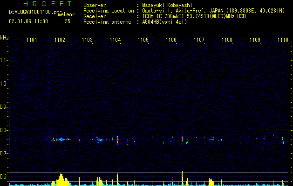The image size is (293, 186).
Task: Click the 'meteor' label
Action: click(66, 14)
